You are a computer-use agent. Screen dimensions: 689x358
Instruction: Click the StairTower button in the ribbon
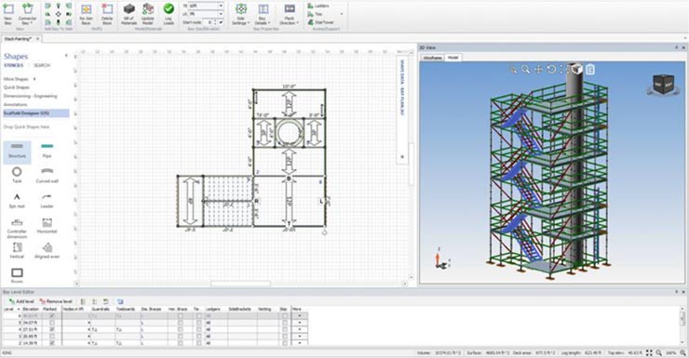click(x=321, y=22)
